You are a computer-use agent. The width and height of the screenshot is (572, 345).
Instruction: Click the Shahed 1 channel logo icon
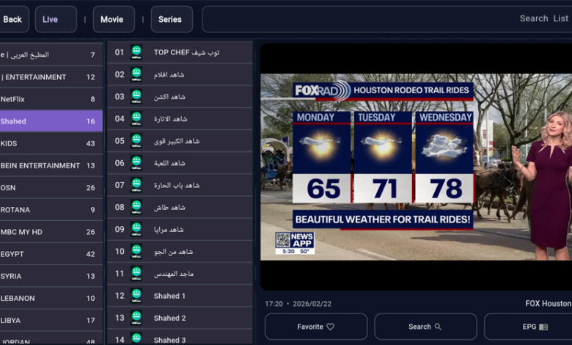(x=136, y=295)
